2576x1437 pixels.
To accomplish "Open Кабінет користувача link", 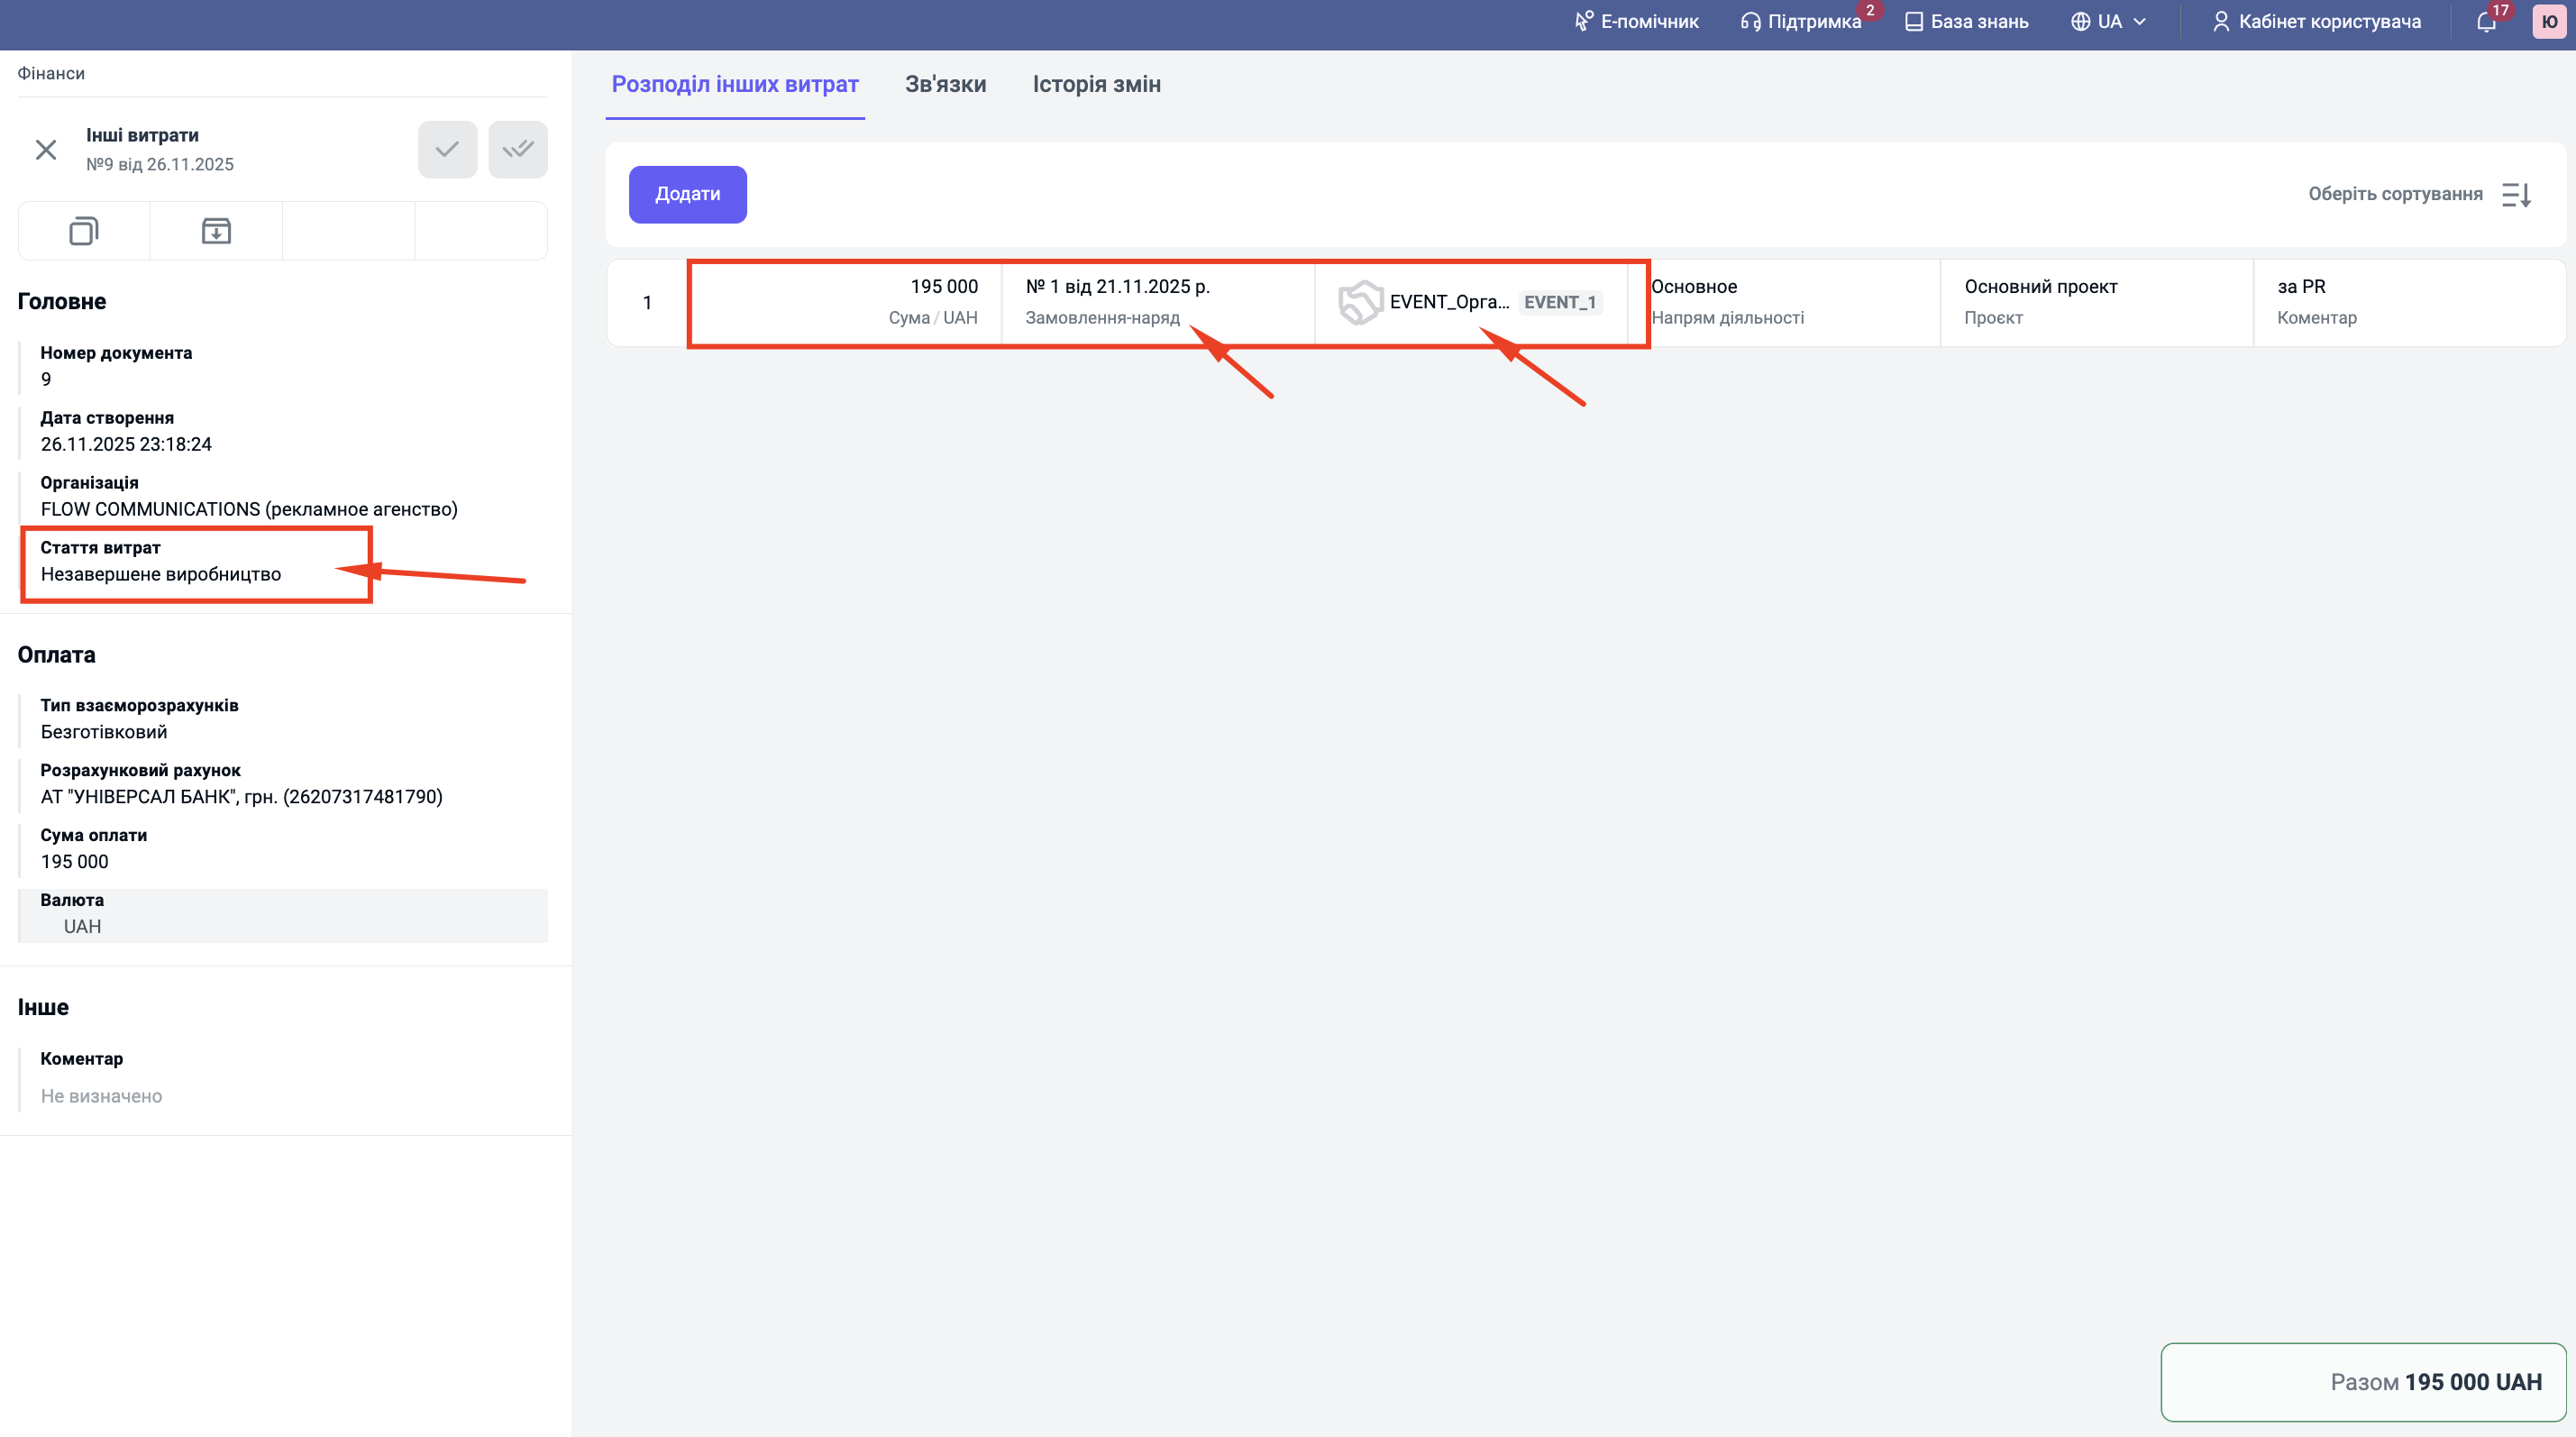I will [2316, 22].
